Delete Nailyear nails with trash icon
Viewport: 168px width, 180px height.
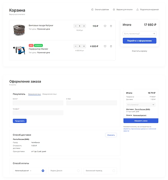(111, 26)
